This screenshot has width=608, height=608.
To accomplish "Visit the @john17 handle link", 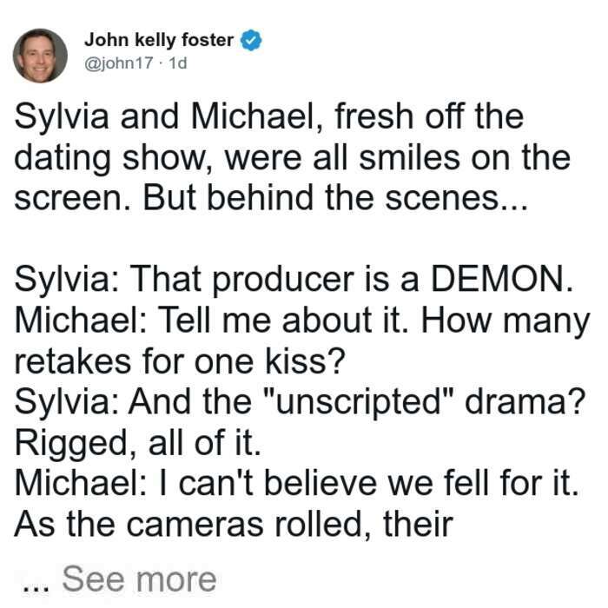I will 119,63.
